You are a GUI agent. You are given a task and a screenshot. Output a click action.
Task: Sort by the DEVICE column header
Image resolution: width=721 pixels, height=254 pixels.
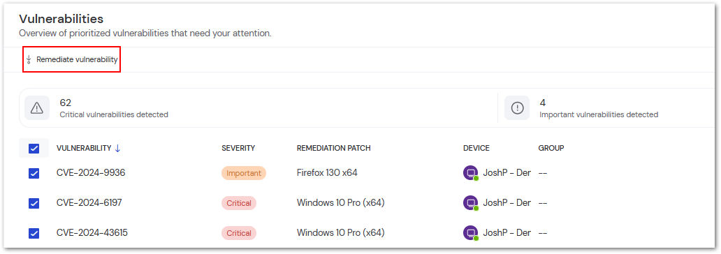click(476, 148)
